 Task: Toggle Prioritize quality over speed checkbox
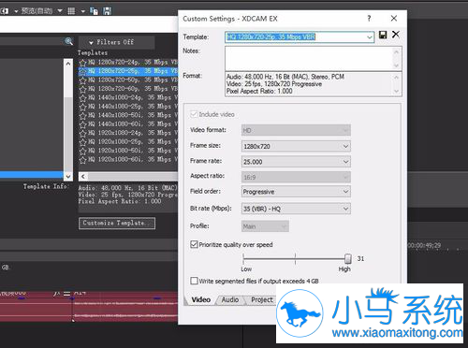click(x=194, y=244)
